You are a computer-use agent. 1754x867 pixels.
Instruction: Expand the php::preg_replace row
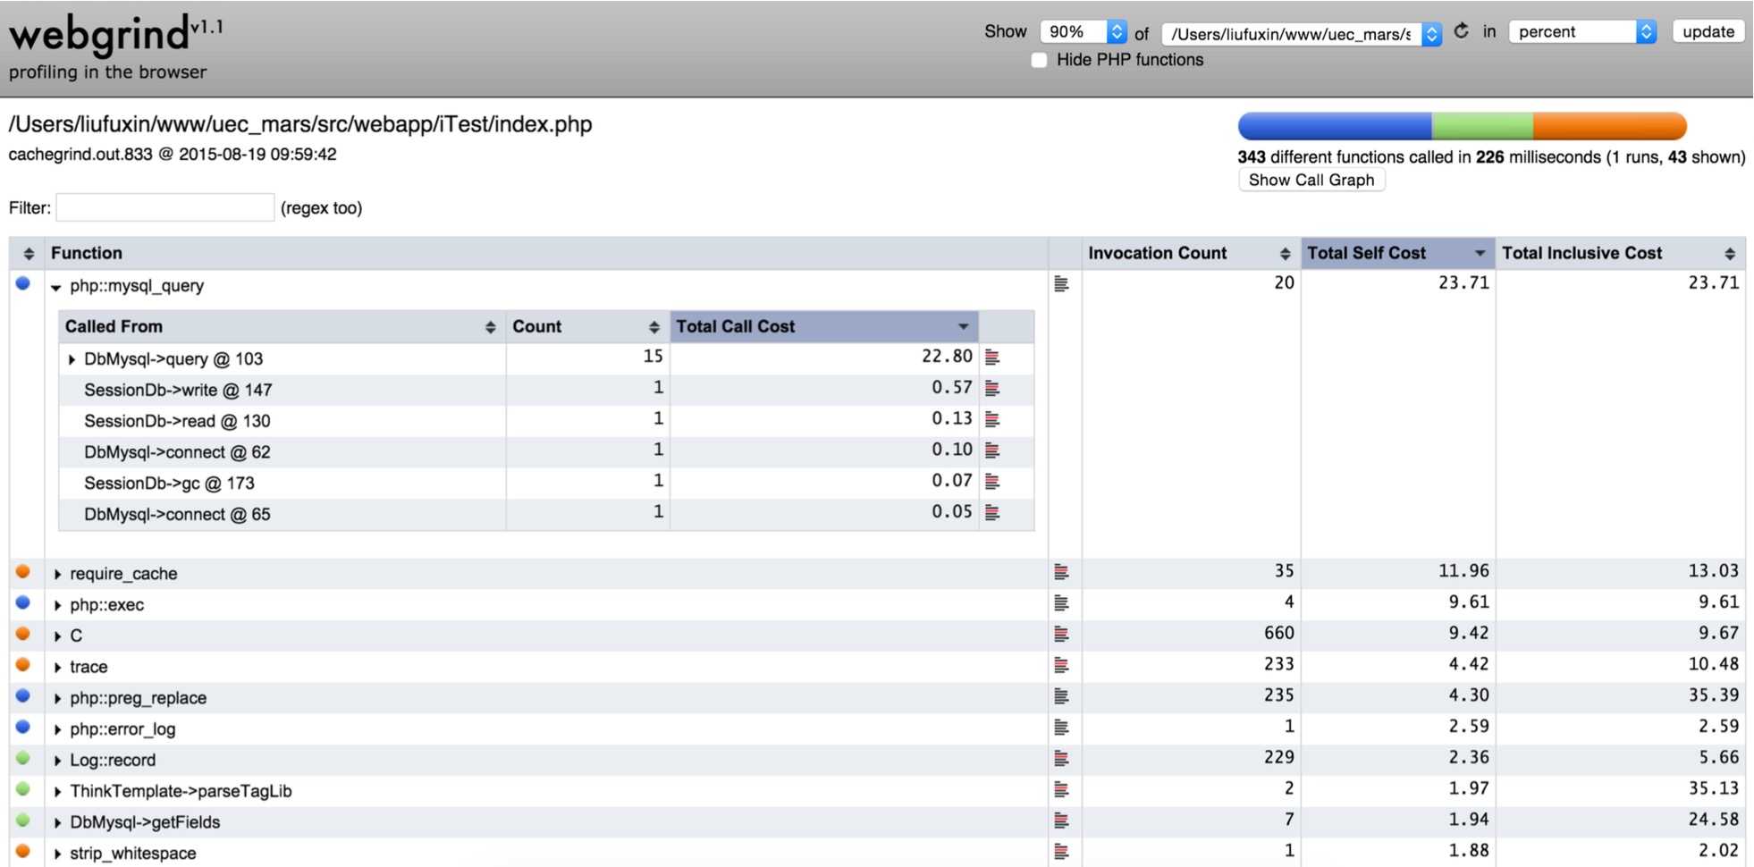(x=57, y=698)
